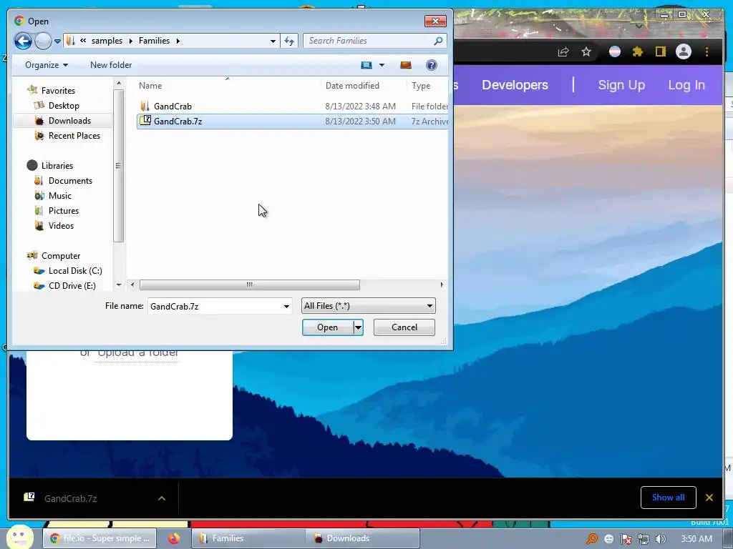
Task: Switch to Families window on taskbar
Action: click(248, 538)
